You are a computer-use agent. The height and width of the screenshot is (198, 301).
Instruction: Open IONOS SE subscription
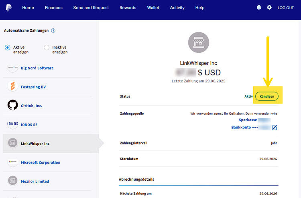(x=29, y=125)
